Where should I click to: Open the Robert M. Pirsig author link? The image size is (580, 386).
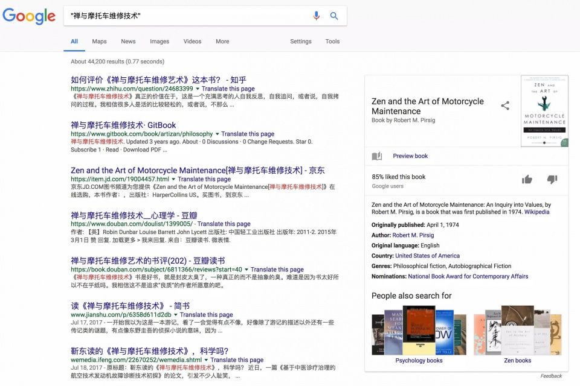tap(413, 235)
